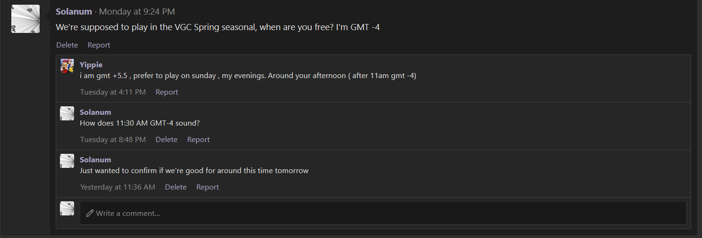Report Yippie's comment
The height and width of the screenshot is (238, 702).
pos(167,92)
